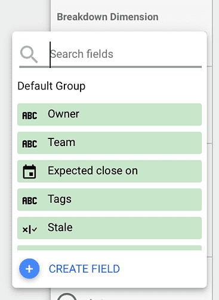This screenshot has height=300, width=219.
Task: Click calendar icon beside Expected close on
Action: point(29,172)
